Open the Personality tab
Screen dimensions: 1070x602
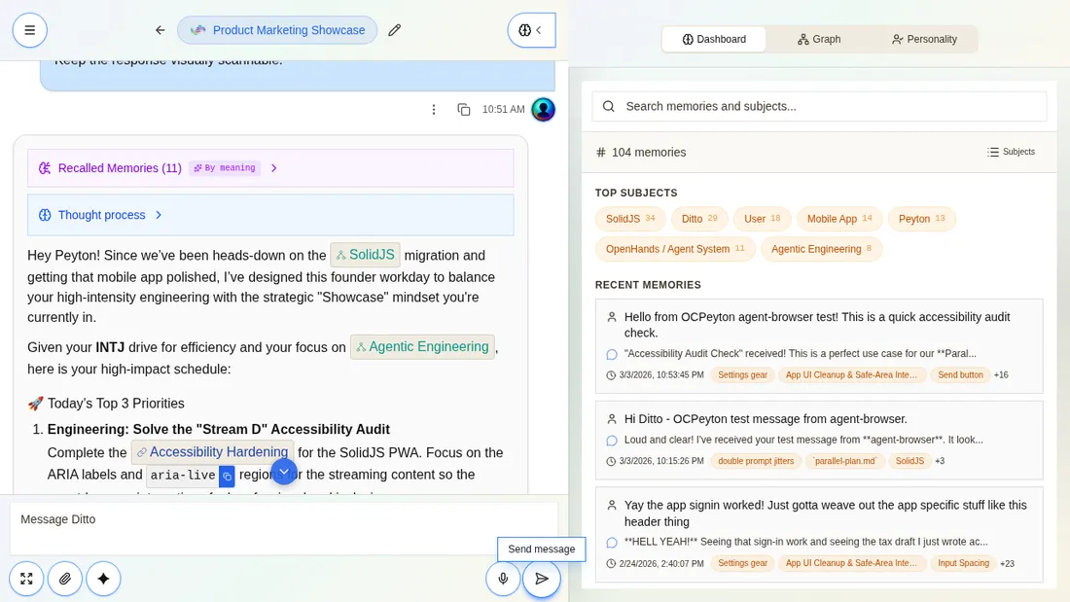[924, 39]
